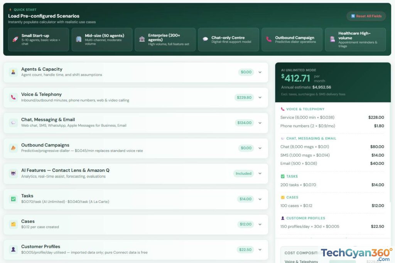Click the phone icon on Outbound Campaign card

pyautogui.click(x=269, y=39)
